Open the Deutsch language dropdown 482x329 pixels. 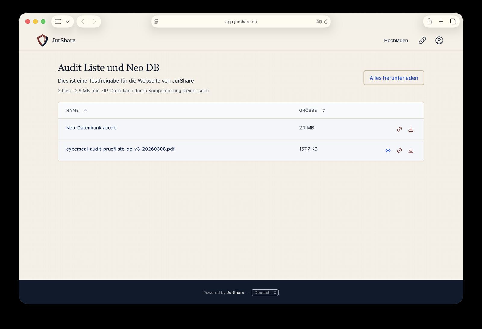265,293
